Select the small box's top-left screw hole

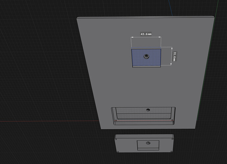coord(116,139)
